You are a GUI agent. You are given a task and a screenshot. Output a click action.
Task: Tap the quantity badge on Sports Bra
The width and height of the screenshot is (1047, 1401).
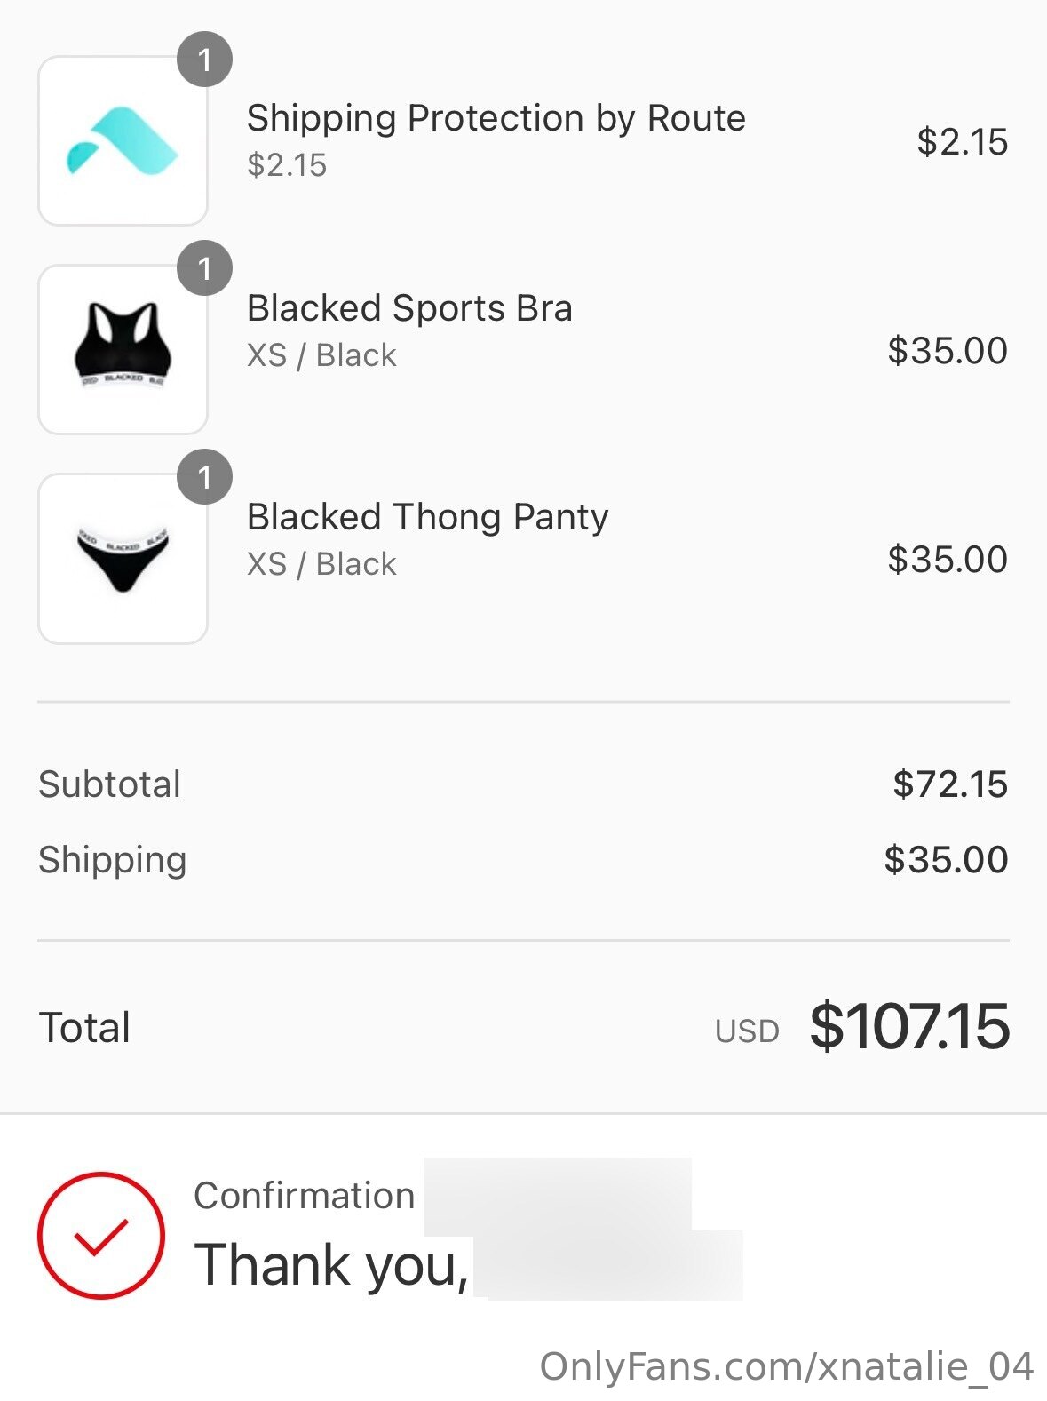(x=204, y=267)
